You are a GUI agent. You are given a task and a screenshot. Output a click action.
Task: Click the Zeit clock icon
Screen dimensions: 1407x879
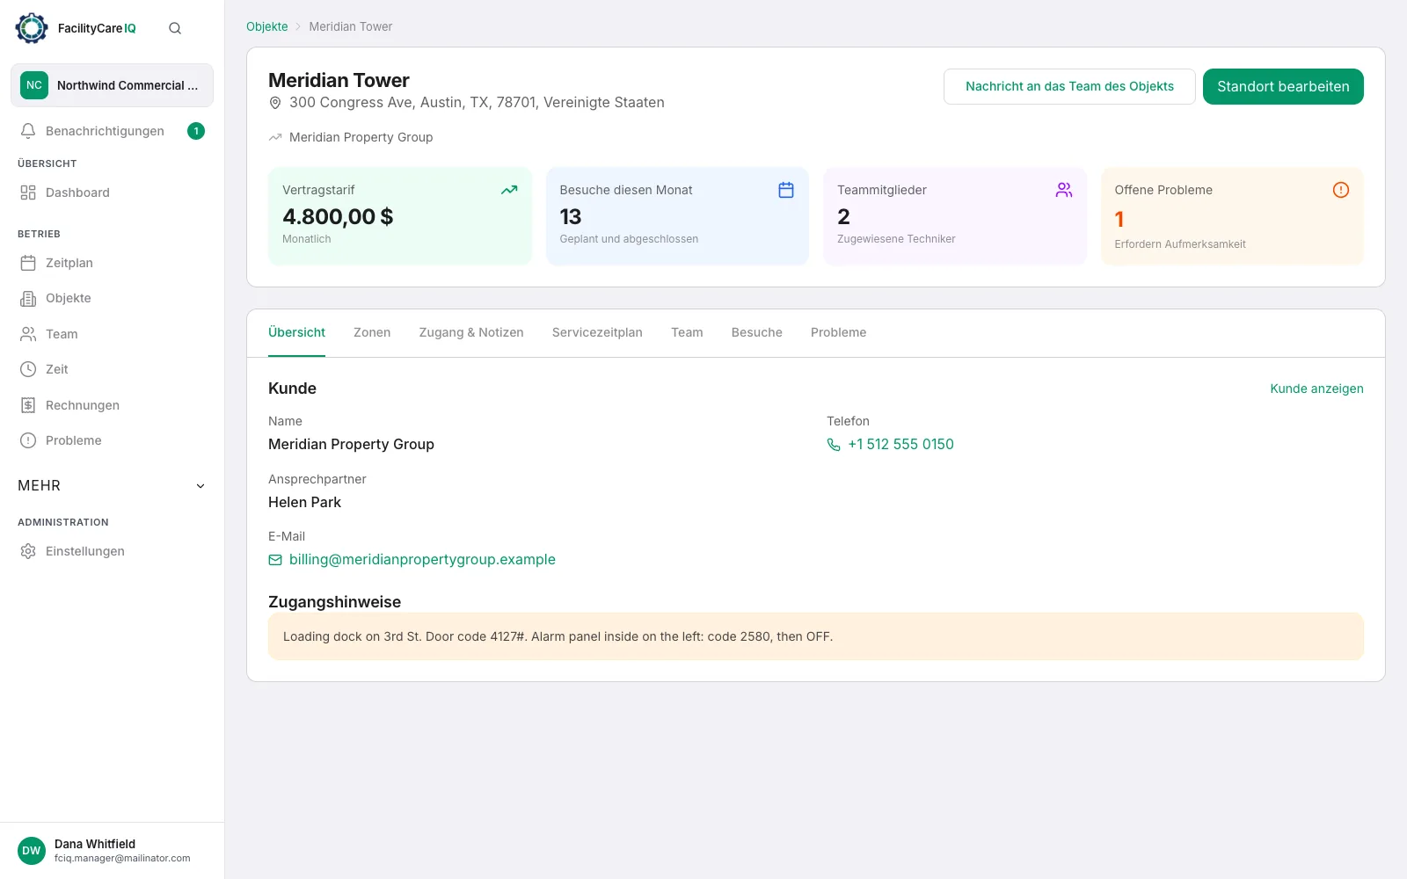tap(28, 369)
